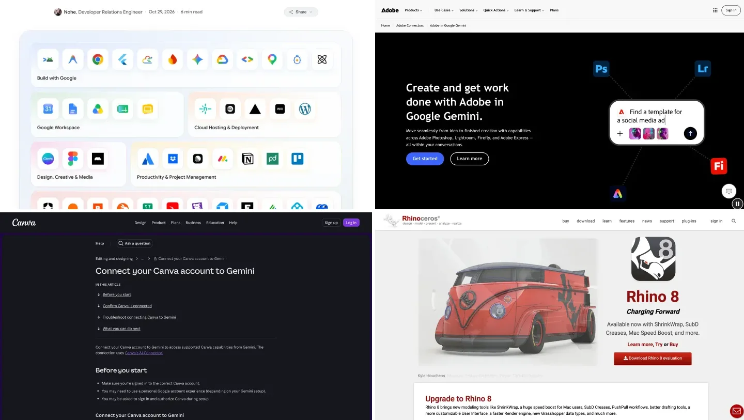This screenshot has height=420, width=744.
Task: Click the Adobe Firefly Fi icon
Action: [719, 166]
